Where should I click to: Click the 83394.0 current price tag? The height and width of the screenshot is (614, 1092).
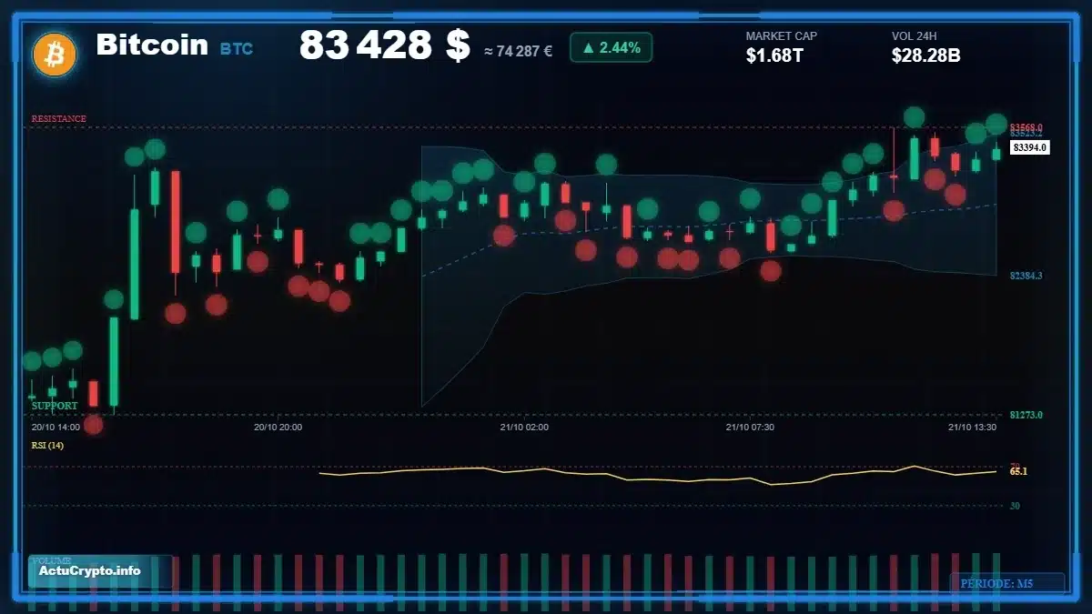[x=1030, y=147]
